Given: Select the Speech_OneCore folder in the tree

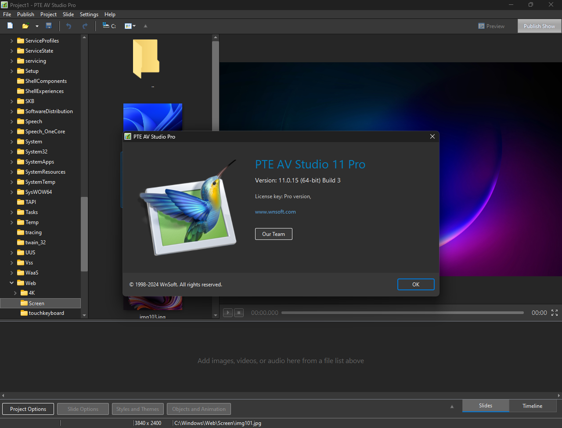Looking at the screenshot, I should point(45,132).
